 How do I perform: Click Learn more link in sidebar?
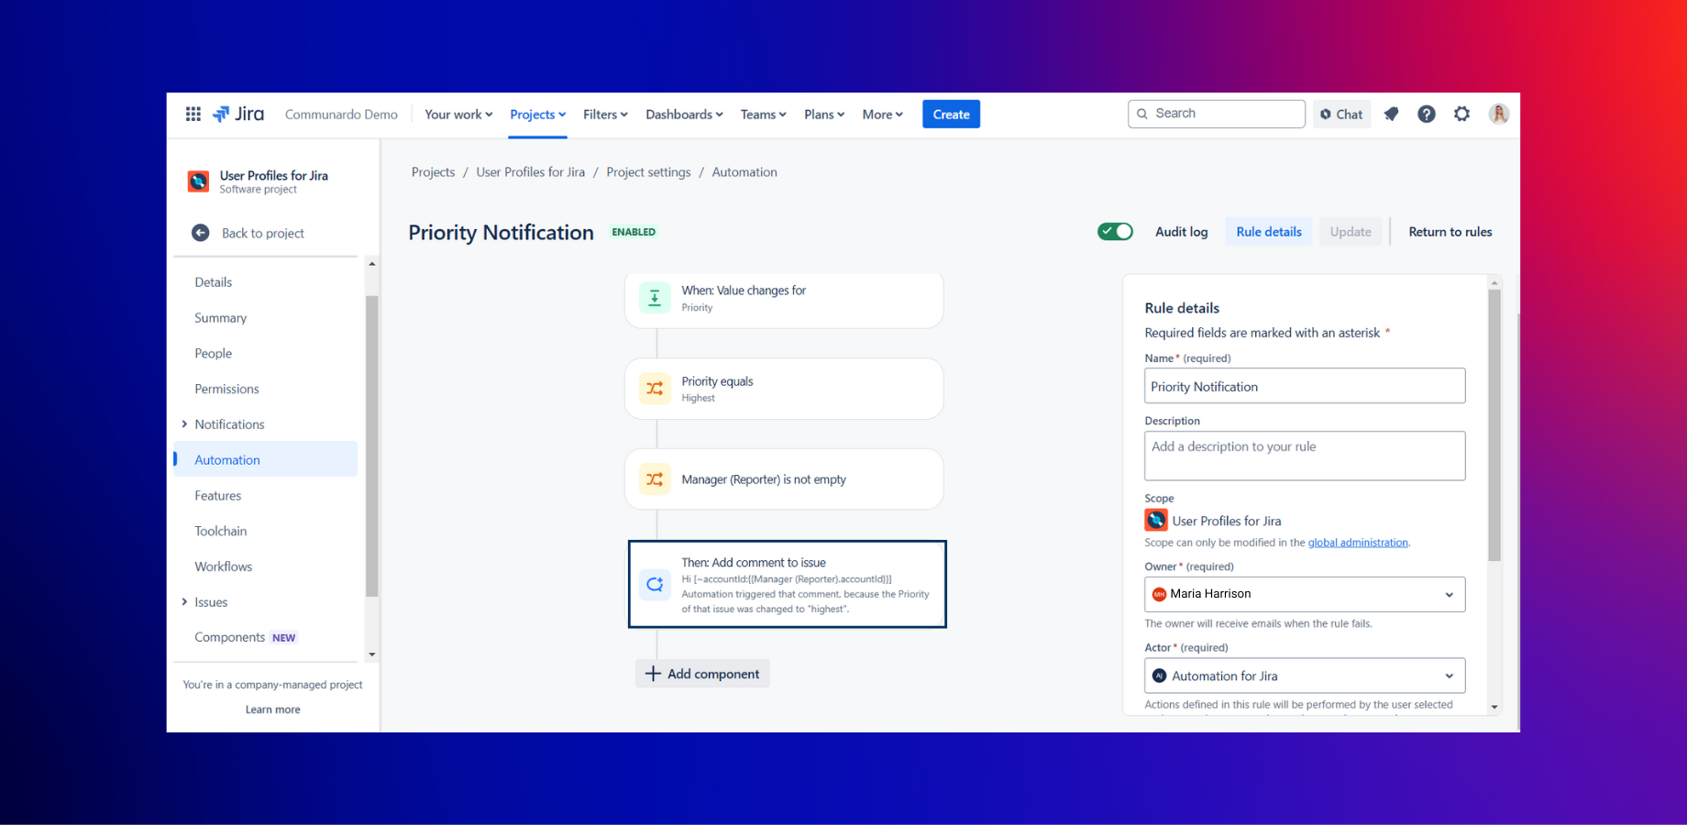coord(272,709)
